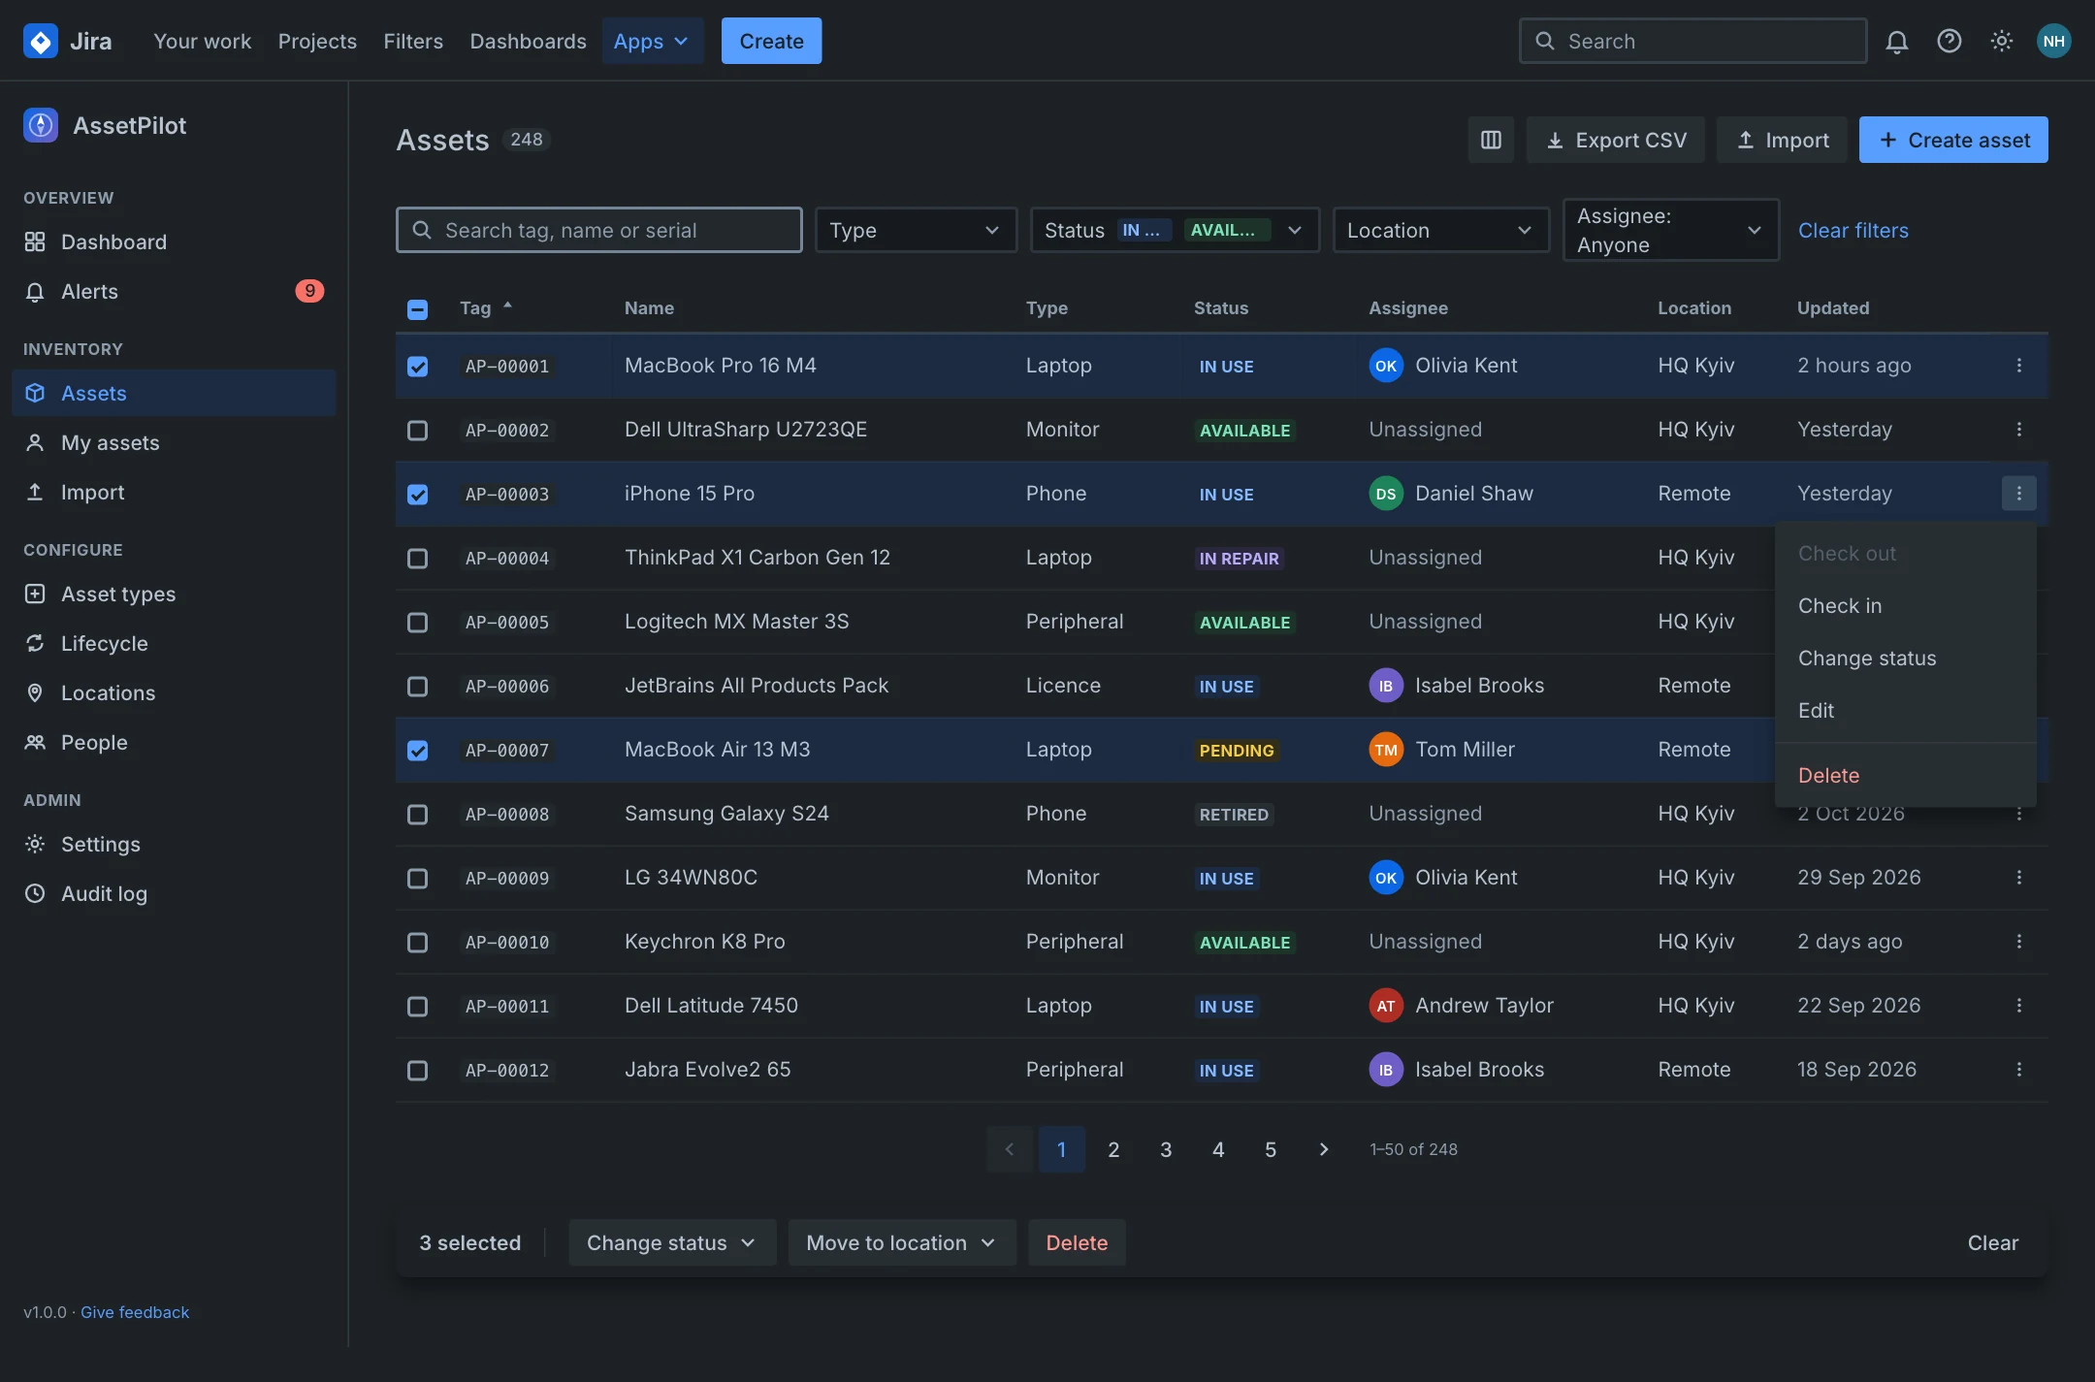The width and height of the screenshot is (2095, 1382).
Task: Open the NH user avatar
Action: coord(2053,41)
